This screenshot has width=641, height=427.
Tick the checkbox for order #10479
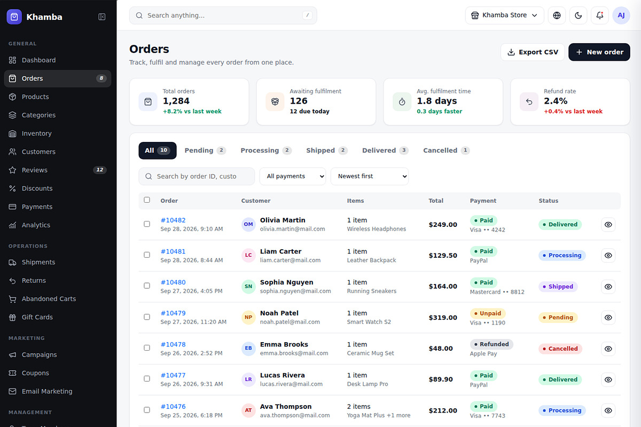(x=147, y=317)
